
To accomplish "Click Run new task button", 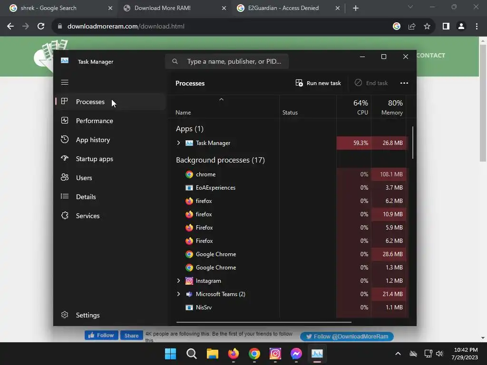I will (x=318, y=83).
